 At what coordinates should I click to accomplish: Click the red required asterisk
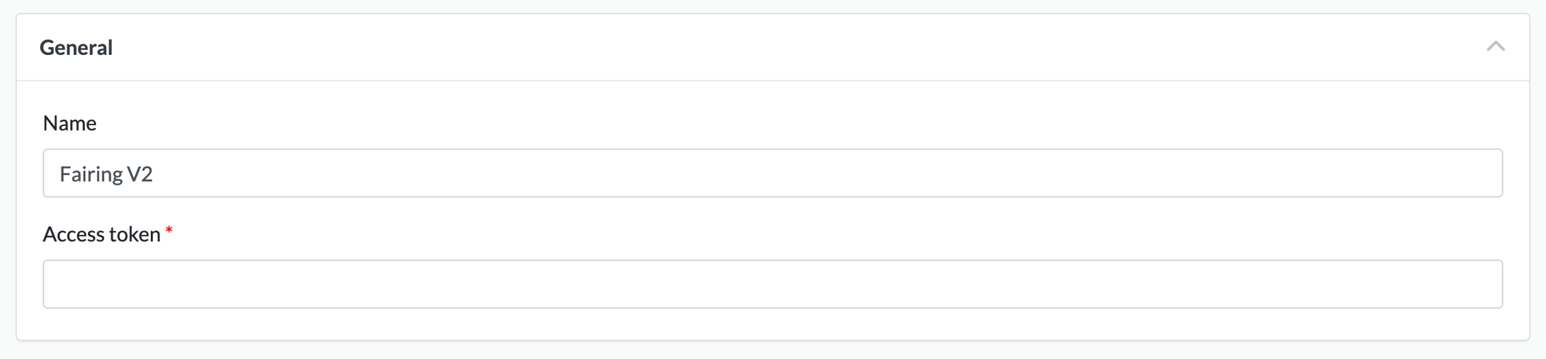pos(169,231)
